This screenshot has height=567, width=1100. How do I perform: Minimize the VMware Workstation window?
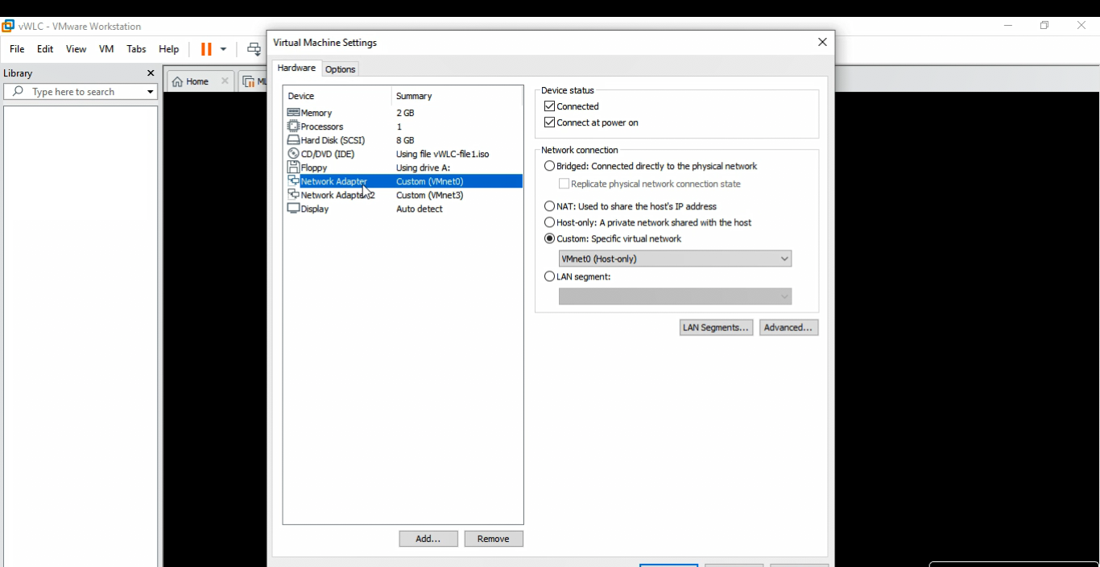point(1007,26)
